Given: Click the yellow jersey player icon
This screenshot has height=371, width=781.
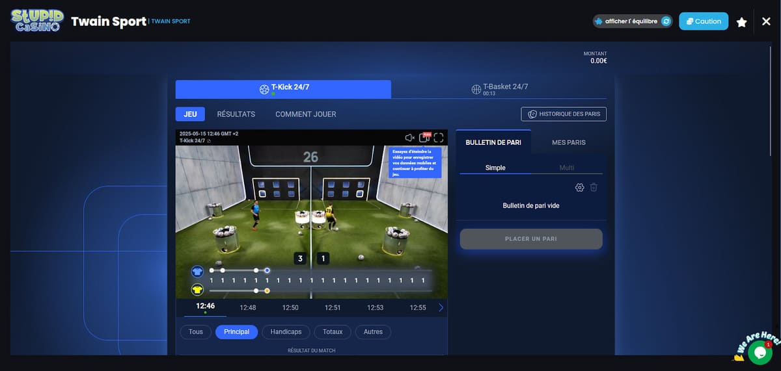Looking at the screenshot, I should (197, 289).
